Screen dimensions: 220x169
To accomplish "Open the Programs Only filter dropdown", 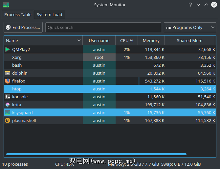I will coord(190,28).
